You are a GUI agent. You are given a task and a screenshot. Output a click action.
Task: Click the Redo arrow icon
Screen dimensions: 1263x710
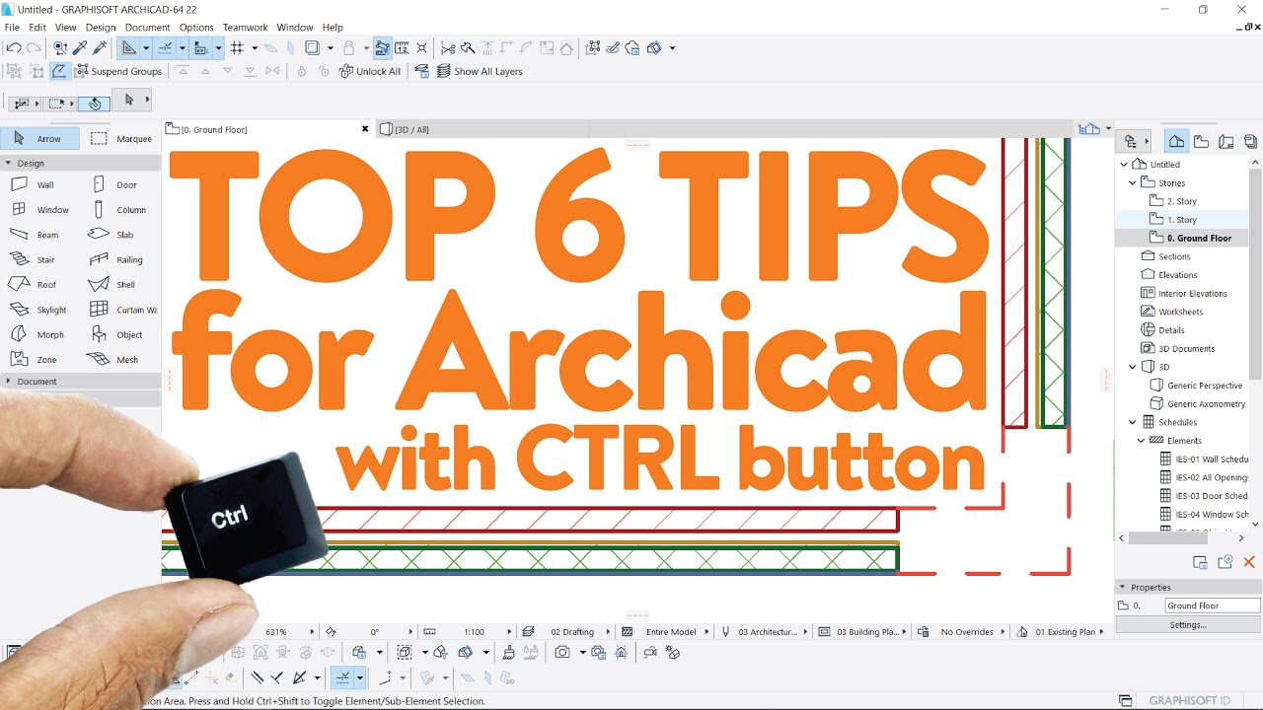34,47
